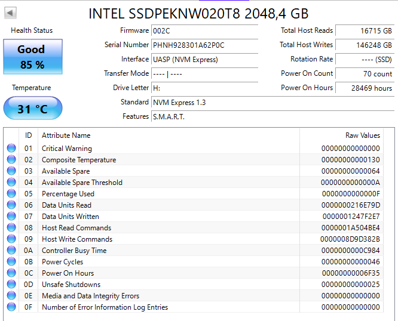Click the Attribute Name column header
The height and width of the screenshot is (321, 398).
pos(66,135)
